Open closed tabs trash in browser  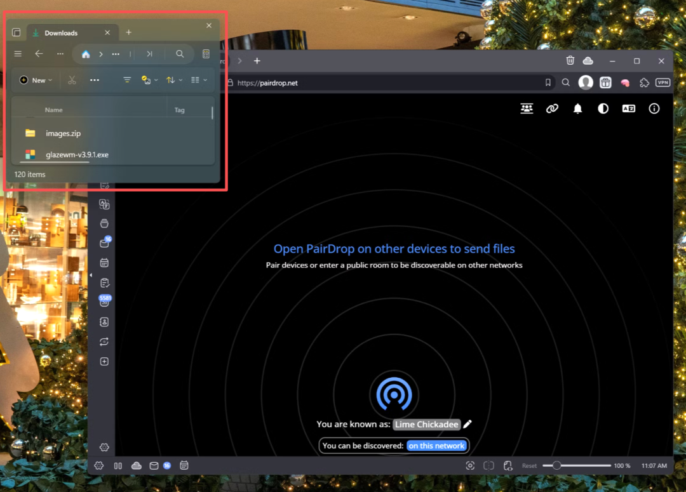[570, 60]
